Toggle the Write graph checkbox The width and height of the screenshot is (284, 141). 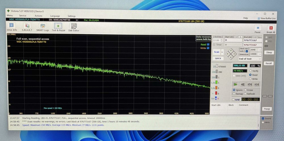(208, 48)
